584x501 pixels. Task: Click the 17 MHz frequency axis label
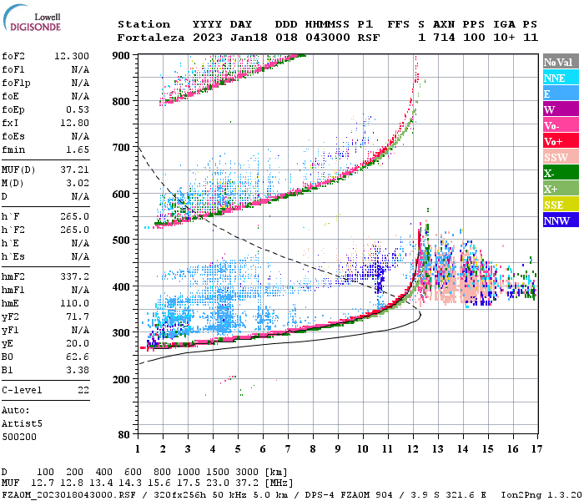pyautogui.click(x=536, y=449)
